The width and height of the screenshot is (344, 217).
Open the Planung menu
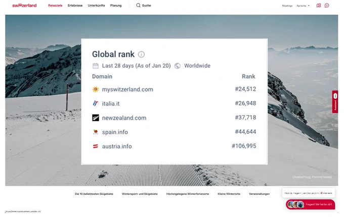click(x=116, y=6)
